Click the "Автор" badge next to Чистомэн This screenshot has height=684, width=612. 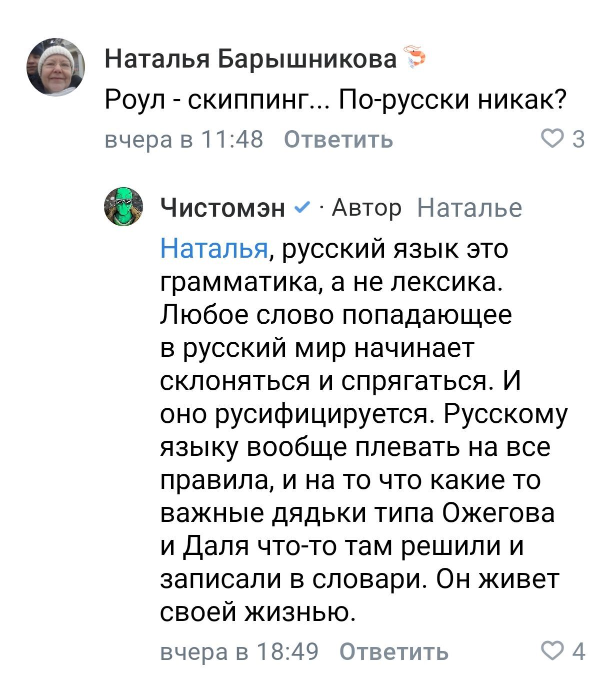tap(366, 208)
